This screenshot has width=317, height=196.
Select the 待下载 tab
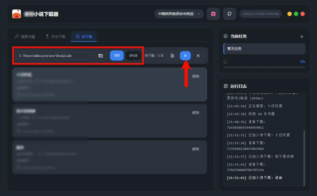click(84, 37)
